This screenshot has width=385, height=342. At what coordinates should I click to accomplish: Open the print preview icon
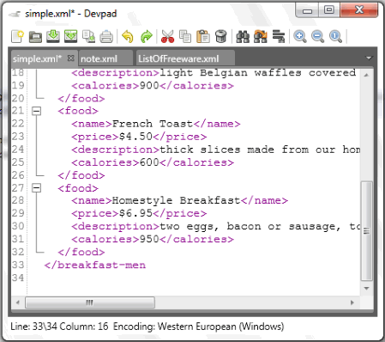click(88, 37)
